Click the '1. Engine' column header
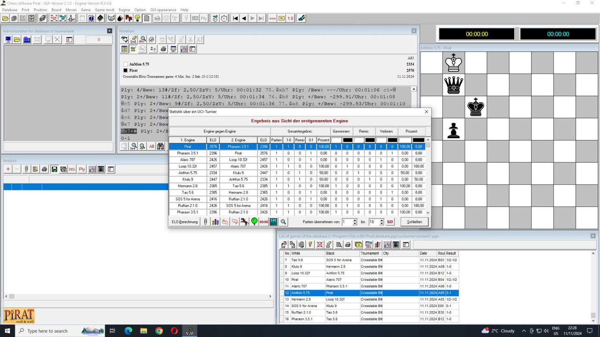This screenshot has width=600, height=337. [187, 140]
